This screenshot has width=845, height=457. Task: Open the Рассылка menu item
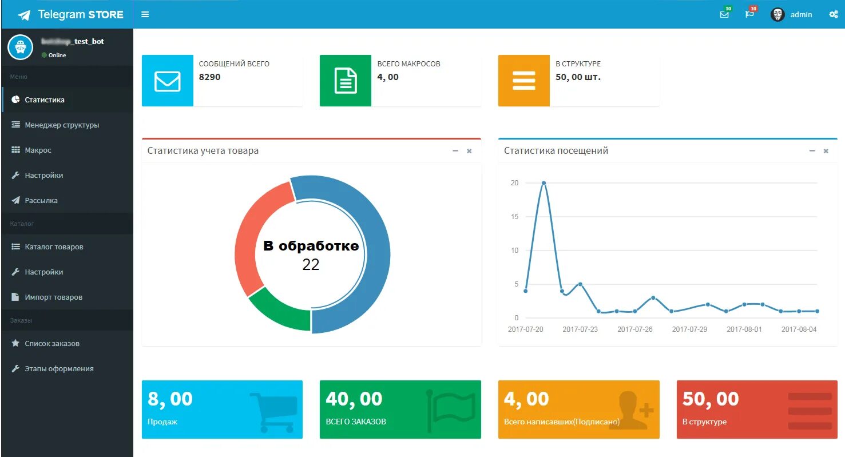(67, 200)
